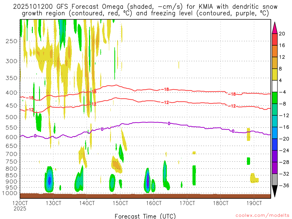
Task: Click the 500 pressure level label
Action: point(9,117)
